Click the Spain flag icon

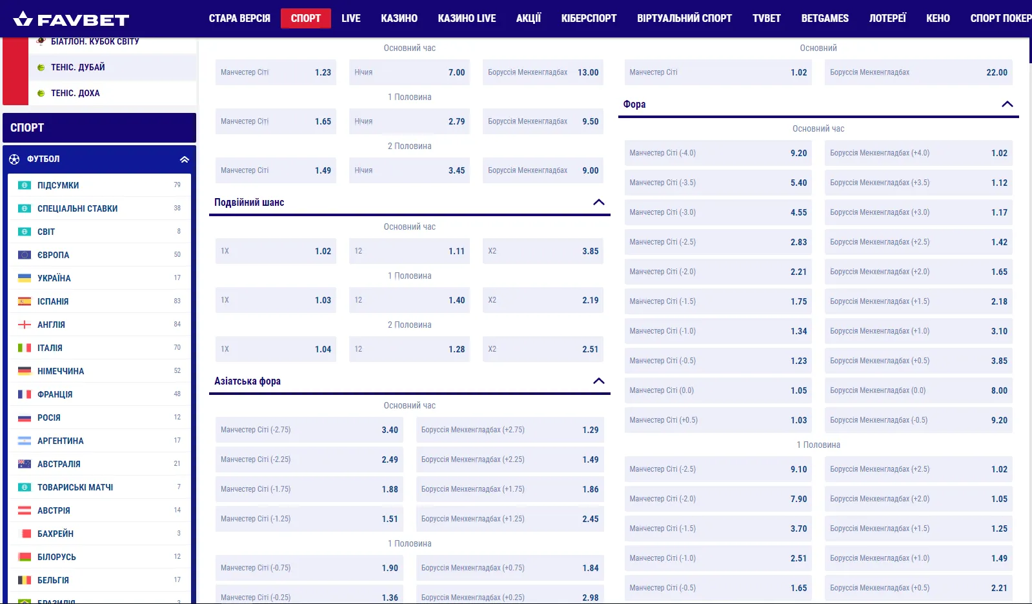pos(25,301)
